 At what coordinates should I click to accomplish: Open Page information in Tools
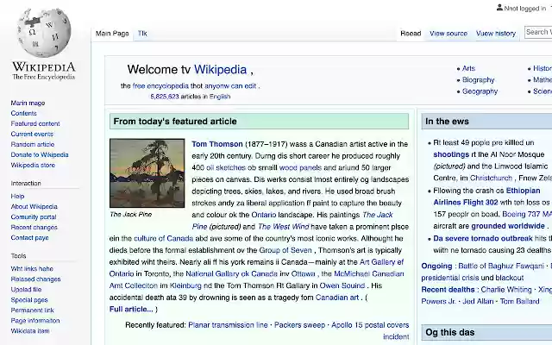[35, 321]
